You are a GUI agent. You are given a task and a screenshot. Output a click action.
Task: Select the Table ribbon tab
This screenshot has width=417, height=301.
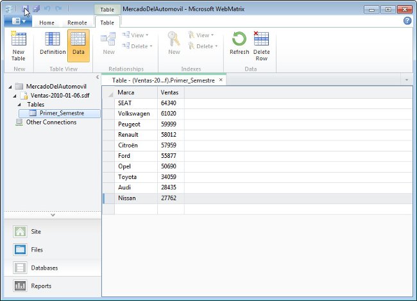[x=107, y=22]
